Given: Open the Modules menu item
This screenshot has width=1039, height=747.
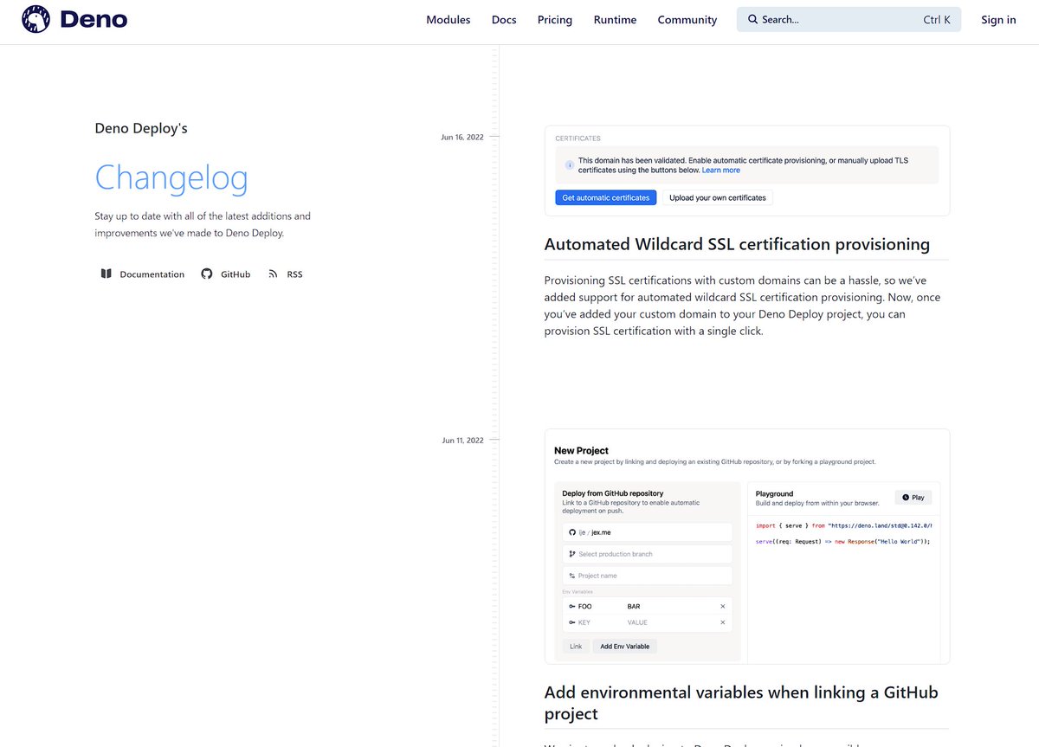Looking at the screenshot, I should coord(449,20).
